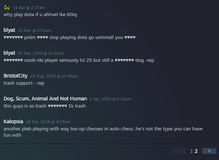The width and height of the screenshot is (219, 160).
Task: Click the 11 Apr @ 2:37am timestamp
Action: 29,7
